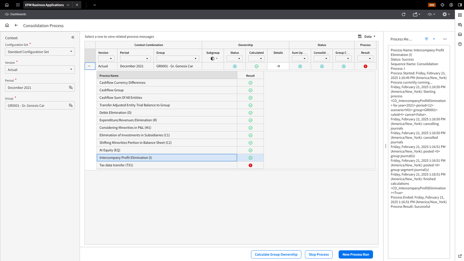Click the Calculate Group Ownership button

pyautogui.click(x=276, y=254)
